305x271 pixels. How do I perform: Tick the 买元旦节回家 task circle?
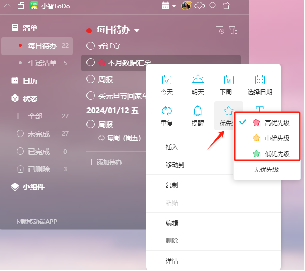tap(91, 96)
